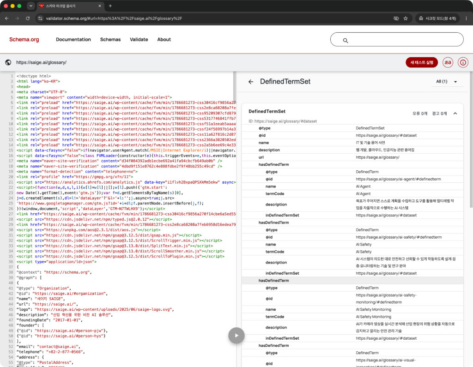Click the results panel vertical scrollbar

[471, 140]
